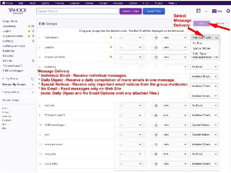Click the NoCoNet group name in list
Viewport: 231px width, 173px height.
tap(50, 105)
